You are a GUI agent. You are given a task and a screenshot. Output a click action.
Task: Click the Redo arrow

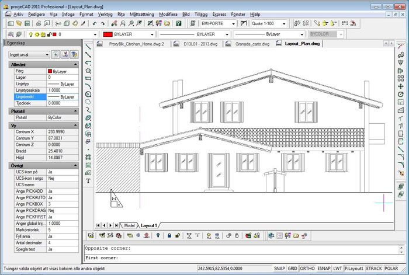103,23
